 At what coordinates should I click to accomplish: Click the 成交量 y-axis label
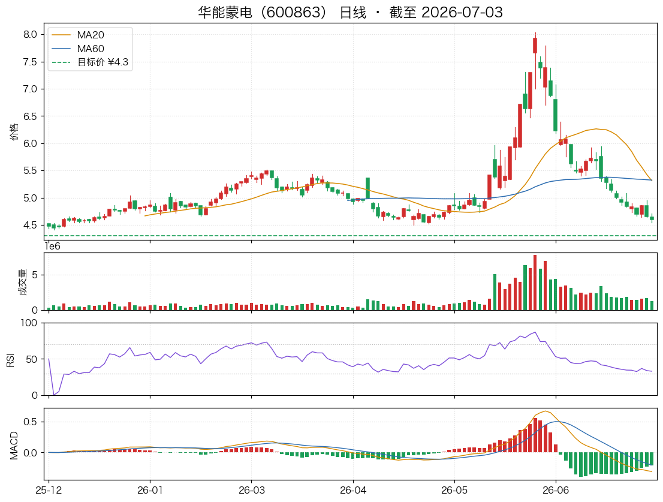(x=22, y=282)
